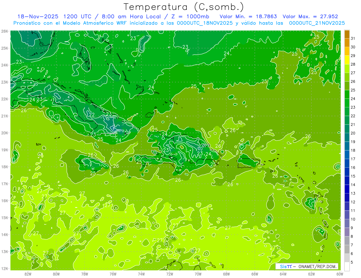Viewport: 361px width, 278px height.
Task: Click the teal legend swatch between 19 and 20
Action: coord(347,137)
